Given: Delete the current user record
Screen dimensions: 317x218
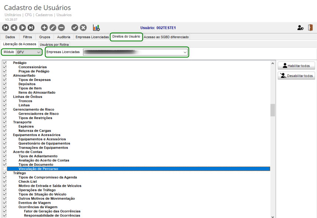Looking at the screenshot, I should [x=62, y=28].
